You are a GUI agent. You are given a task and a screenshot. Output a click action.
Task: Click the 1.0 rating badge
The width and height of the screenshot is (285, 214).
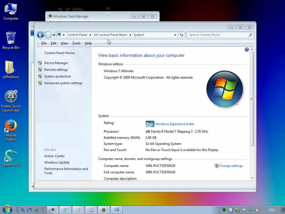150,124
